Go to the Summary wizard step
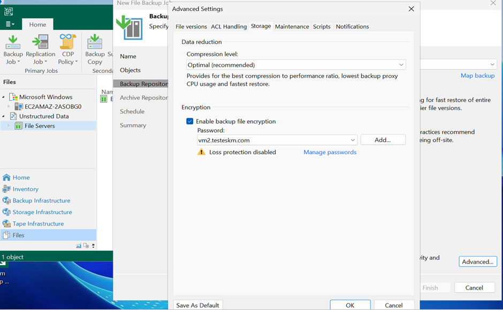Viewport: 503px width, 310px height. coord(133,125)
